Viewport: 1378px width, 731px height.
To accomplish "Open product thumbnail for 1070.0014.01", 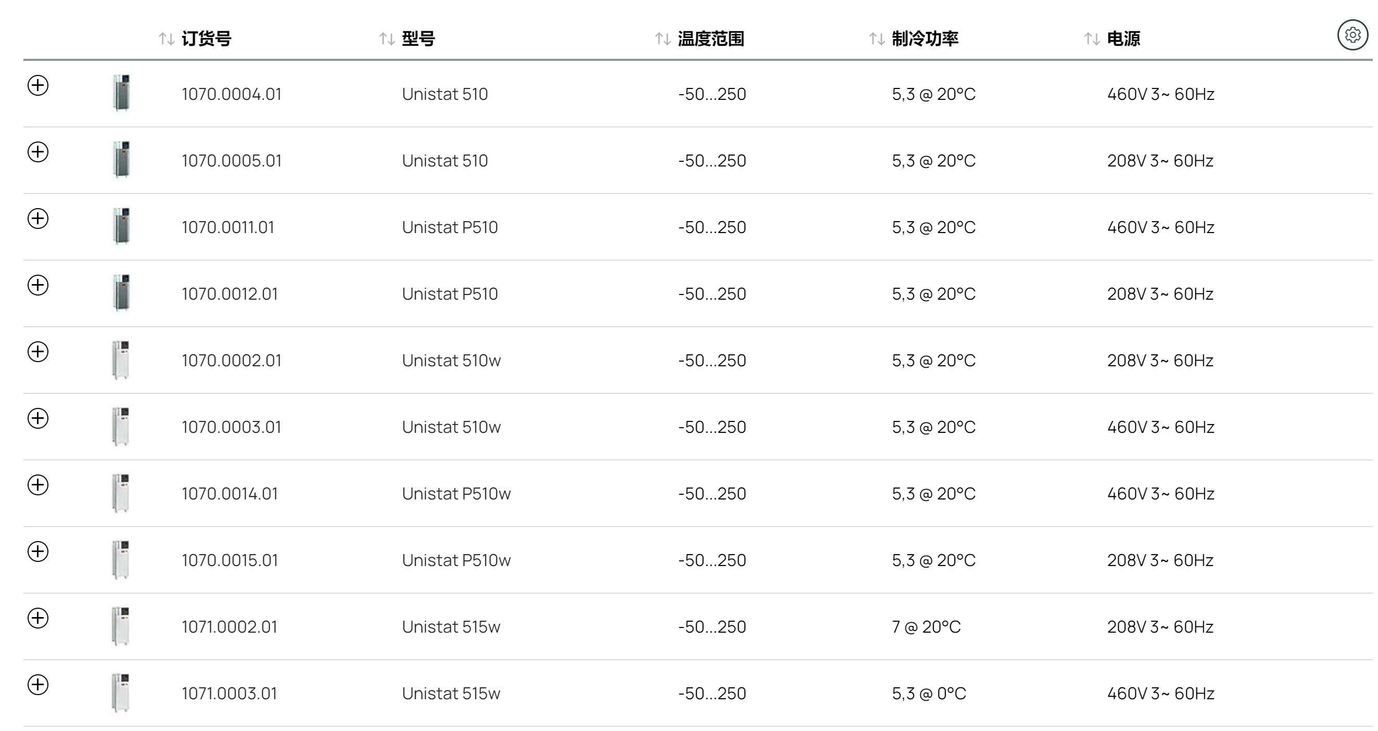I will coord(121,493).
